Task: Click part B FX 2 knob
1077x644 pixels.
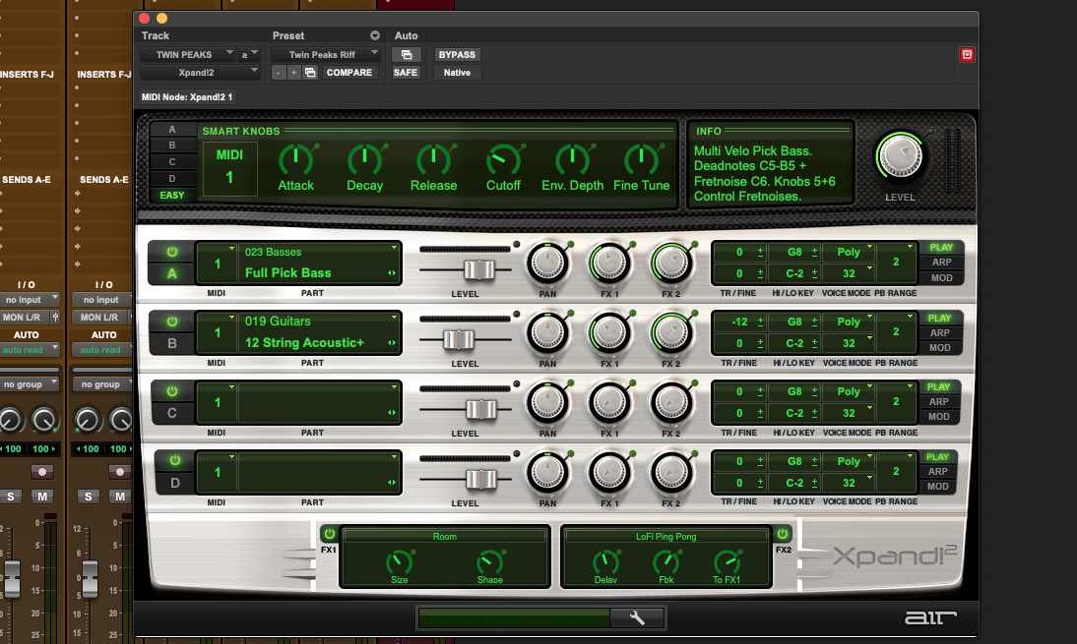Action: pyautogui.click(x=671, y=332)
